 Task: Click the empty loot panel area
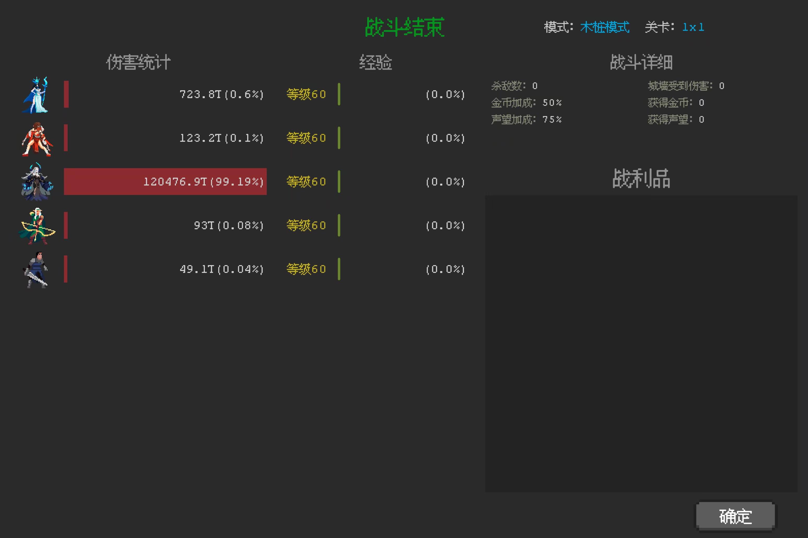(641, 343)
